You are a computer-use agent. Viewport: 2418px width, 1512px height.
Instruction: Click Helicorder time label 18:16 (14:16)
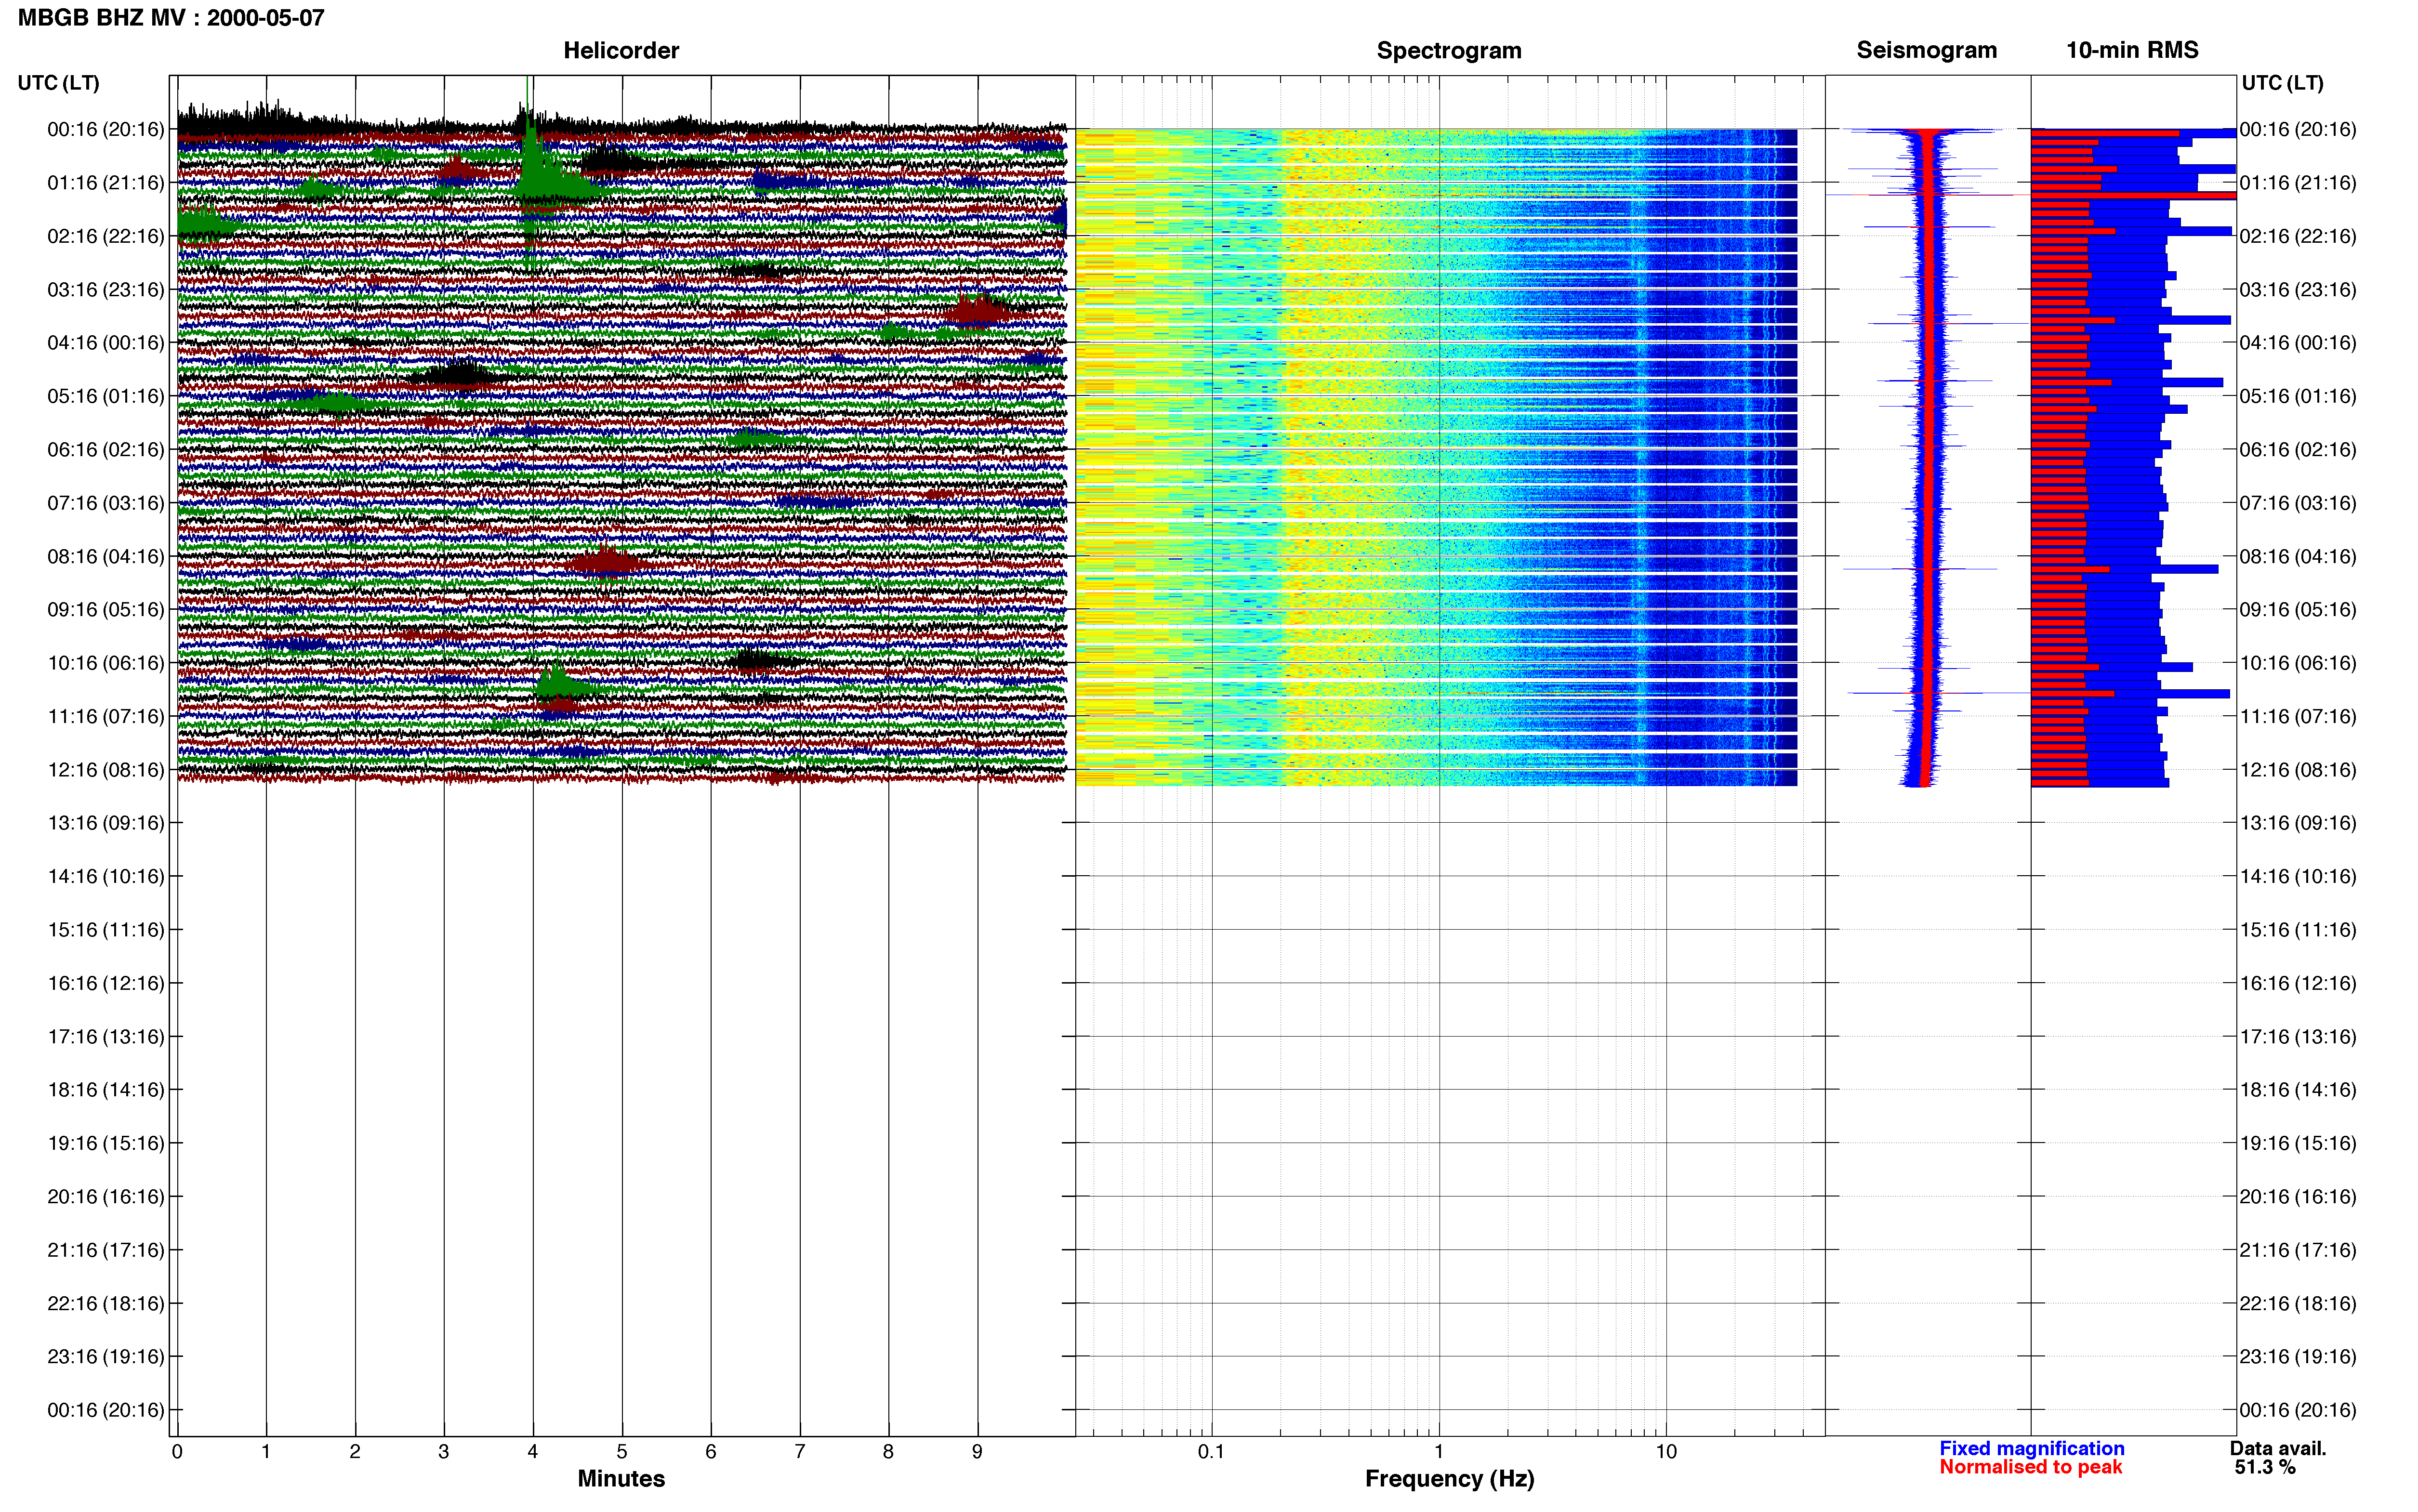(x=105, y=1090)
